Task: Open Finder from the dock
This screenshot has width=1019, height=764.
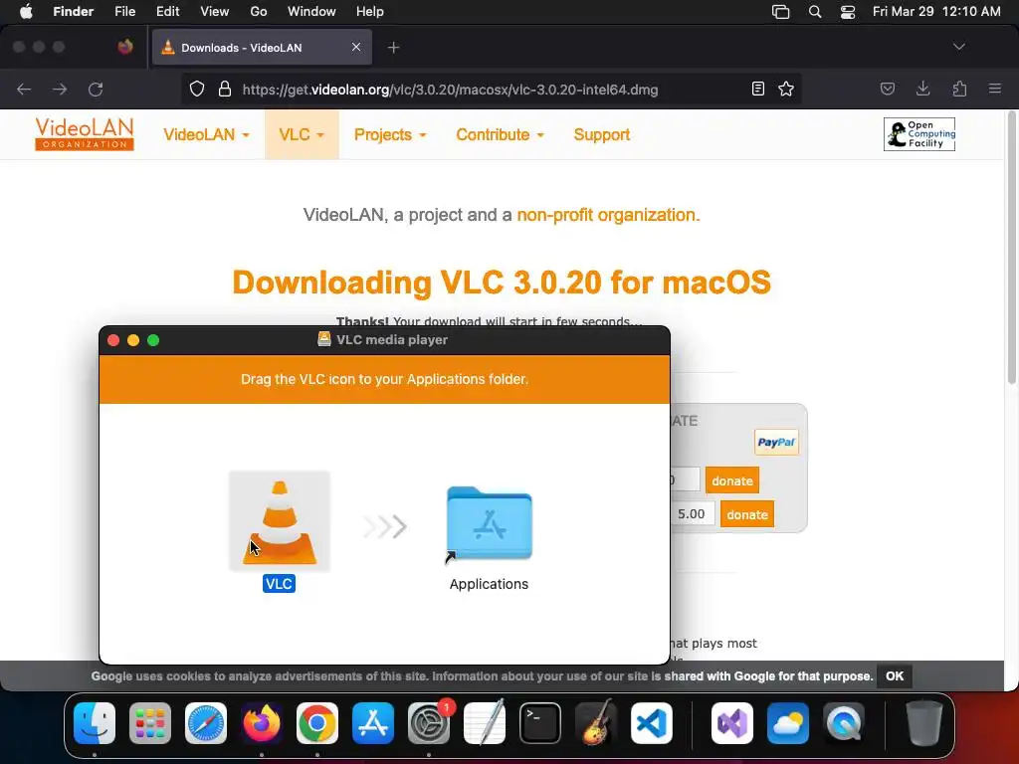Action: pyautogui.click(x=95, y=723)
